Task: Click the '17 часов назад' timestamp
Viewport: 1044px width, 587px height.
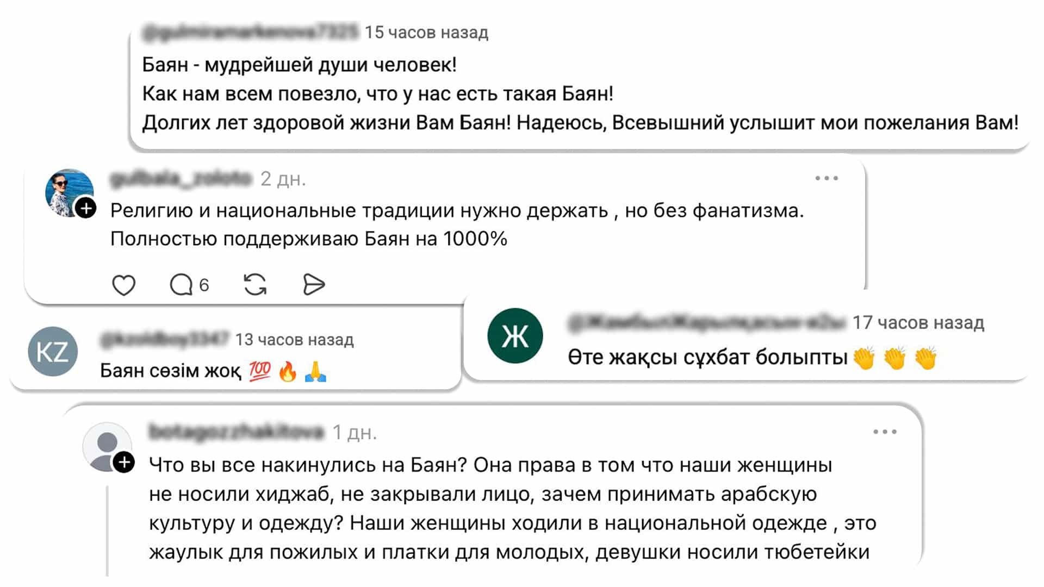Action: point(918,323)
